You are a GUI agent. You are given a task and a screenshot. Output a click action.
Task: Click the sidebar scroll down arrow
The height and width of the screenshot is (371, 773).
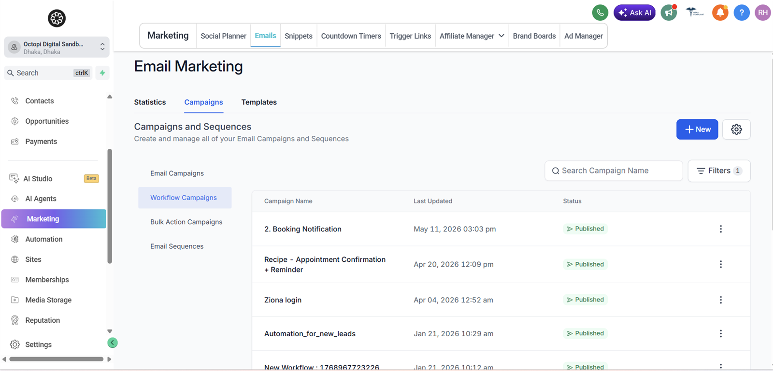pos(110,331)
